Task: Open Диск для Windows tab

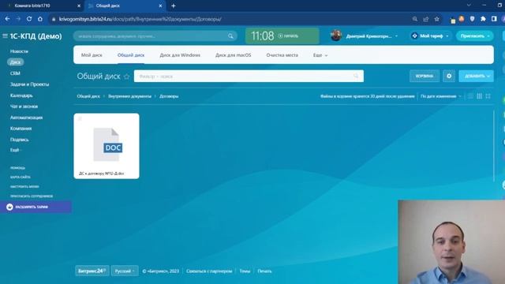Action: coord(180,55)
